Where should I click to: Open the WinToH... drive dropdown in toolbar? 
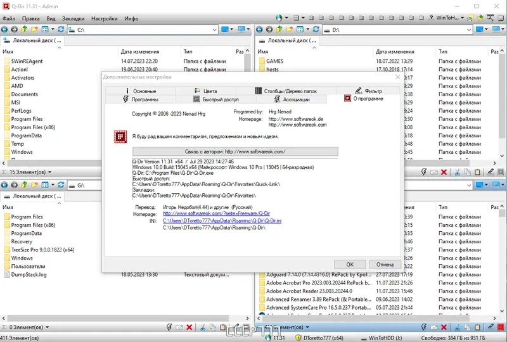tap(462, 18)
